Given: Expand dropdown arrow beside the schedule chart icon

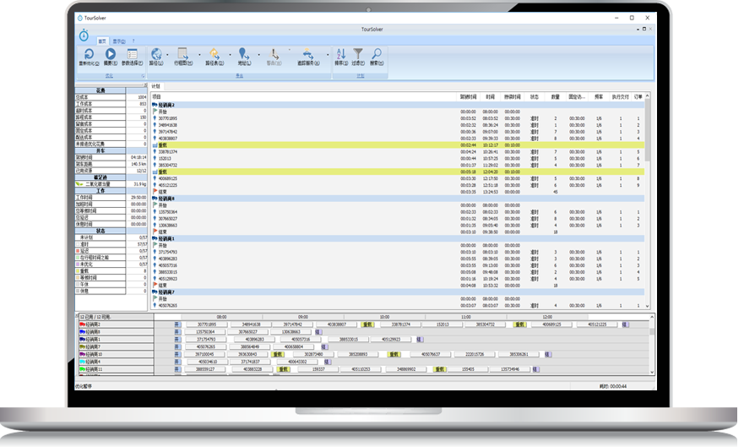Looking at the screenshot, I should (x=199, y=56).
